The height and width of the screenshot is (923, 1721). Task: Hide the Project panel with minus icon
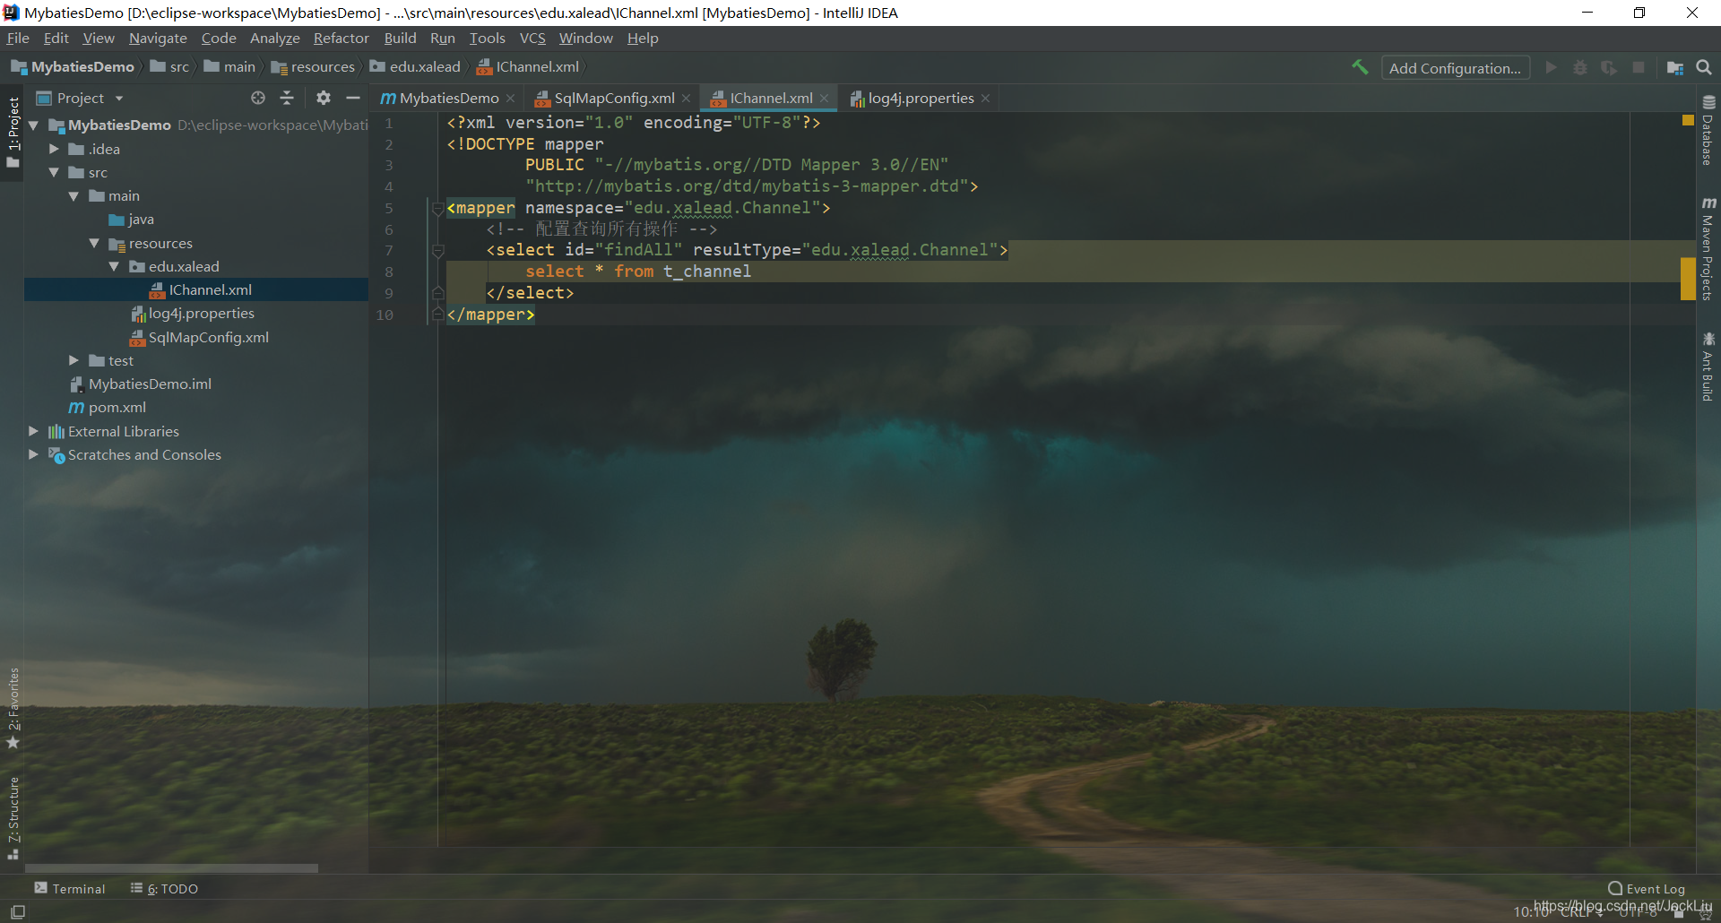pos(353,98)
